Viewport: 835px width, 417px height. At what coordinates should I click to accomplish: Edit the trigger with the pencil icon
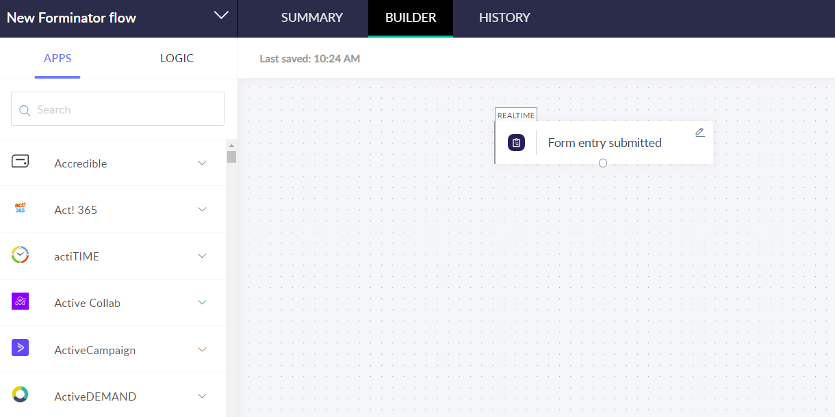pos(699,133)
